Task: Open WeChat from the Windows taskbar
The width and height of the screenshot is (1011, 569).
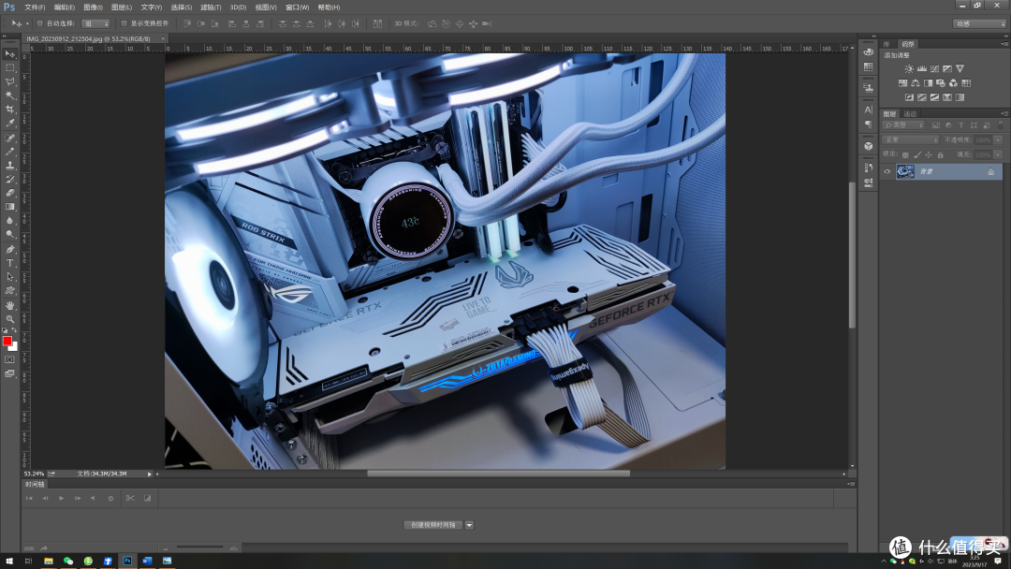Action: 68,561
